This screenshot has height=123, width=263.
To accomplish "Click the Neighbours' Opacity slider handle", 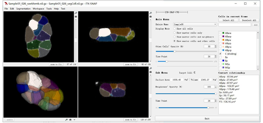I will (x=215, y=94).
